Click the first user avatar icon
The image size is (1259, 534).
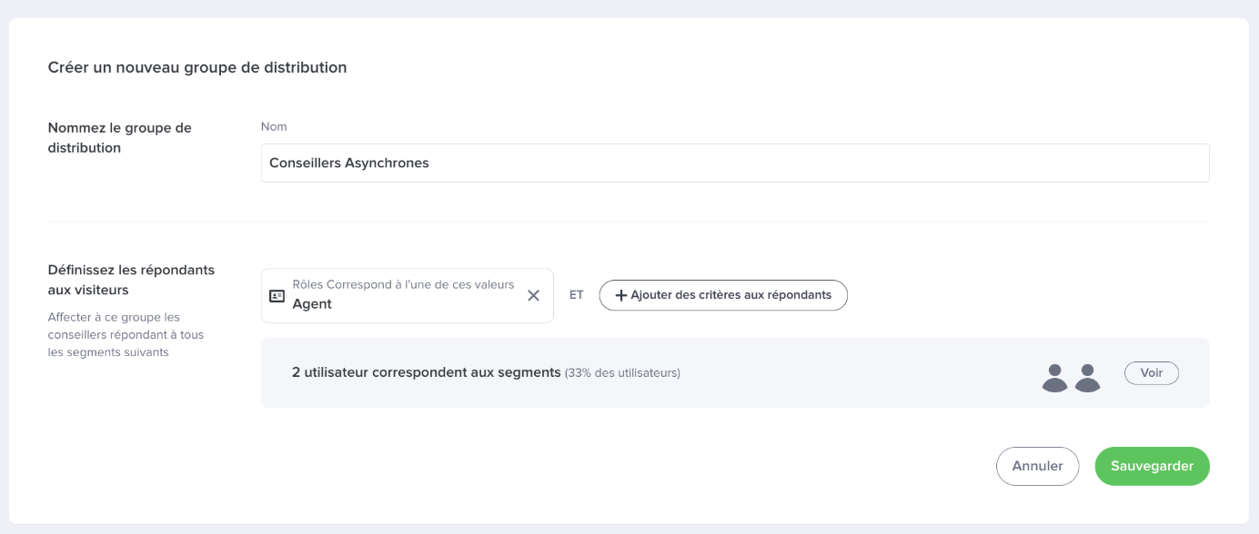click(1054, 377)
